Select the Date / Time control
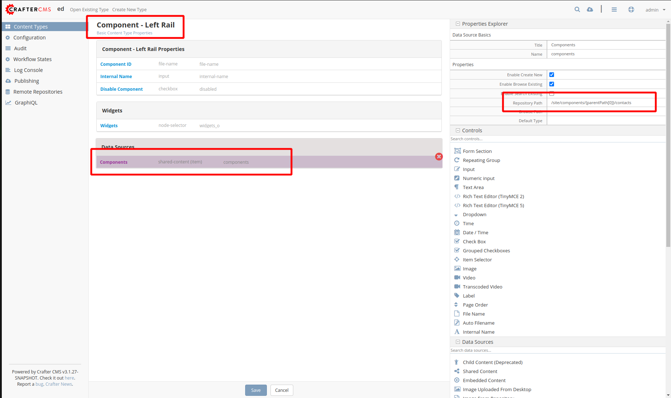This screenshot has height=398, width=671. [x=475, y=232]
